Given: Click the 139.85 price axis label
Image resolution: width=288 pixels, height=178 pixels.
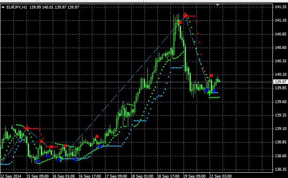Looking at the screenshot, I should pyautogui.click(x=281, y=88).
